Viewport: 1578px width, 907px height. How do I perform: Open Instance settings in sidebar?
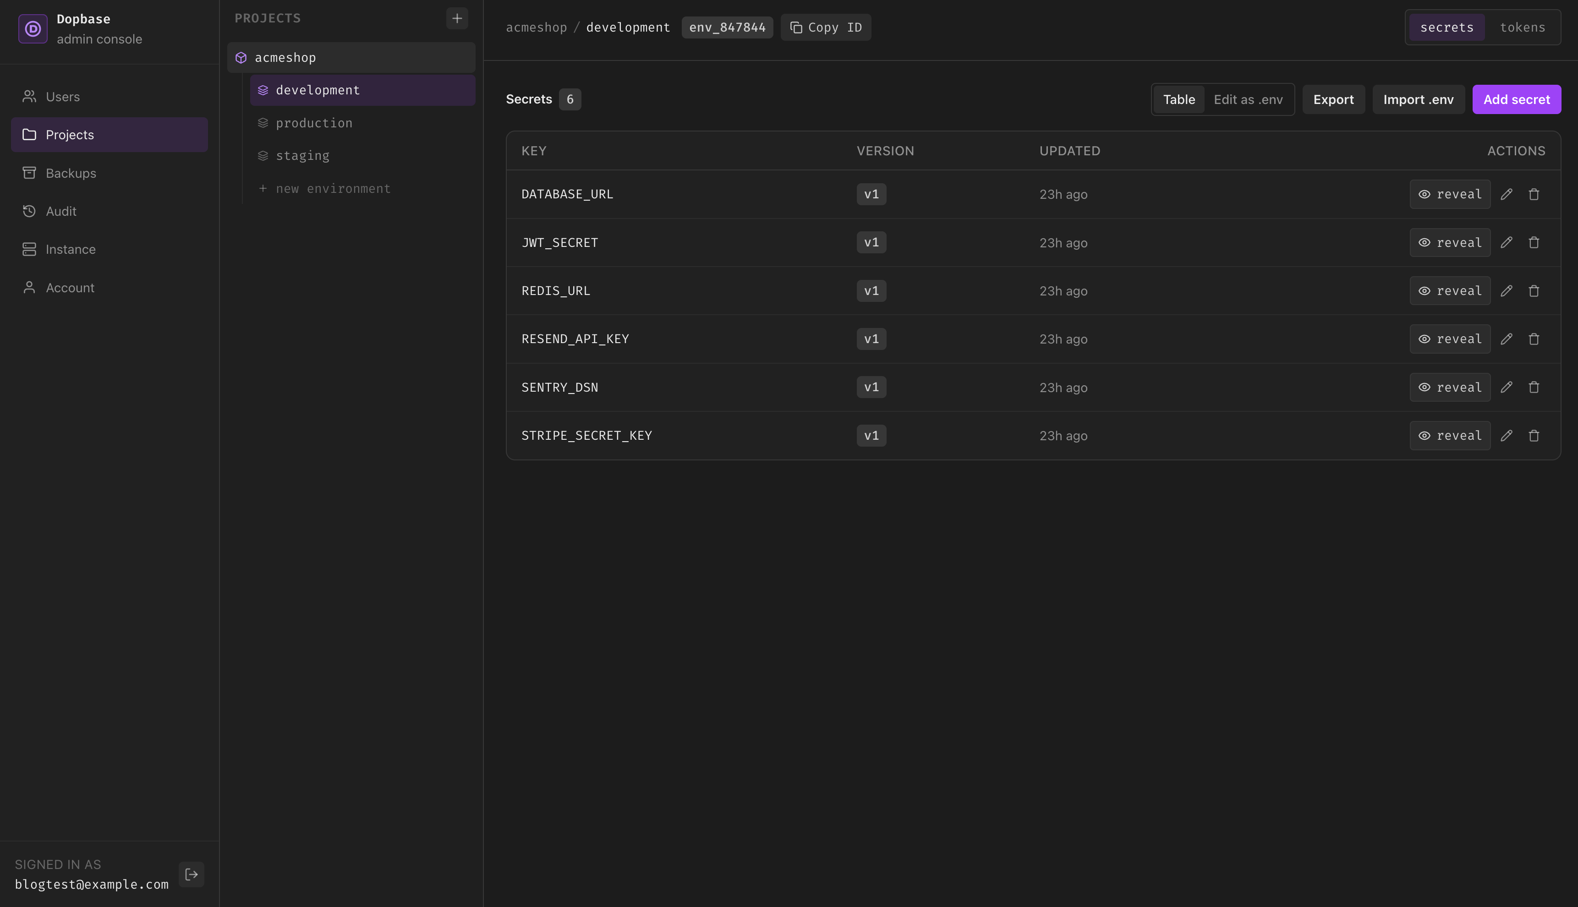coord(110,249)
